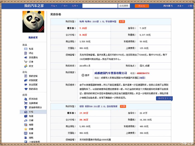The height and width of the screenshot is (146, 195).
Task: Select 价格 item in sidebar menu
Action: pos(31,112)
